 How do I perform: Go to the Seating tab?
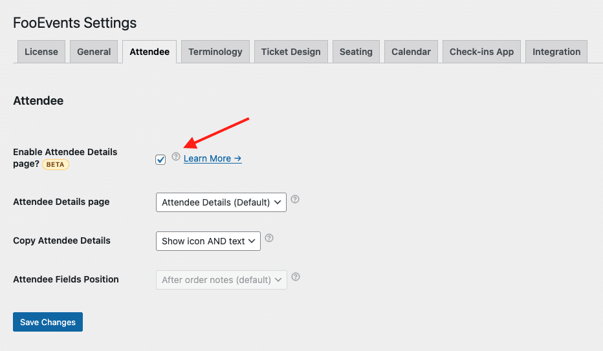[356, 52]
